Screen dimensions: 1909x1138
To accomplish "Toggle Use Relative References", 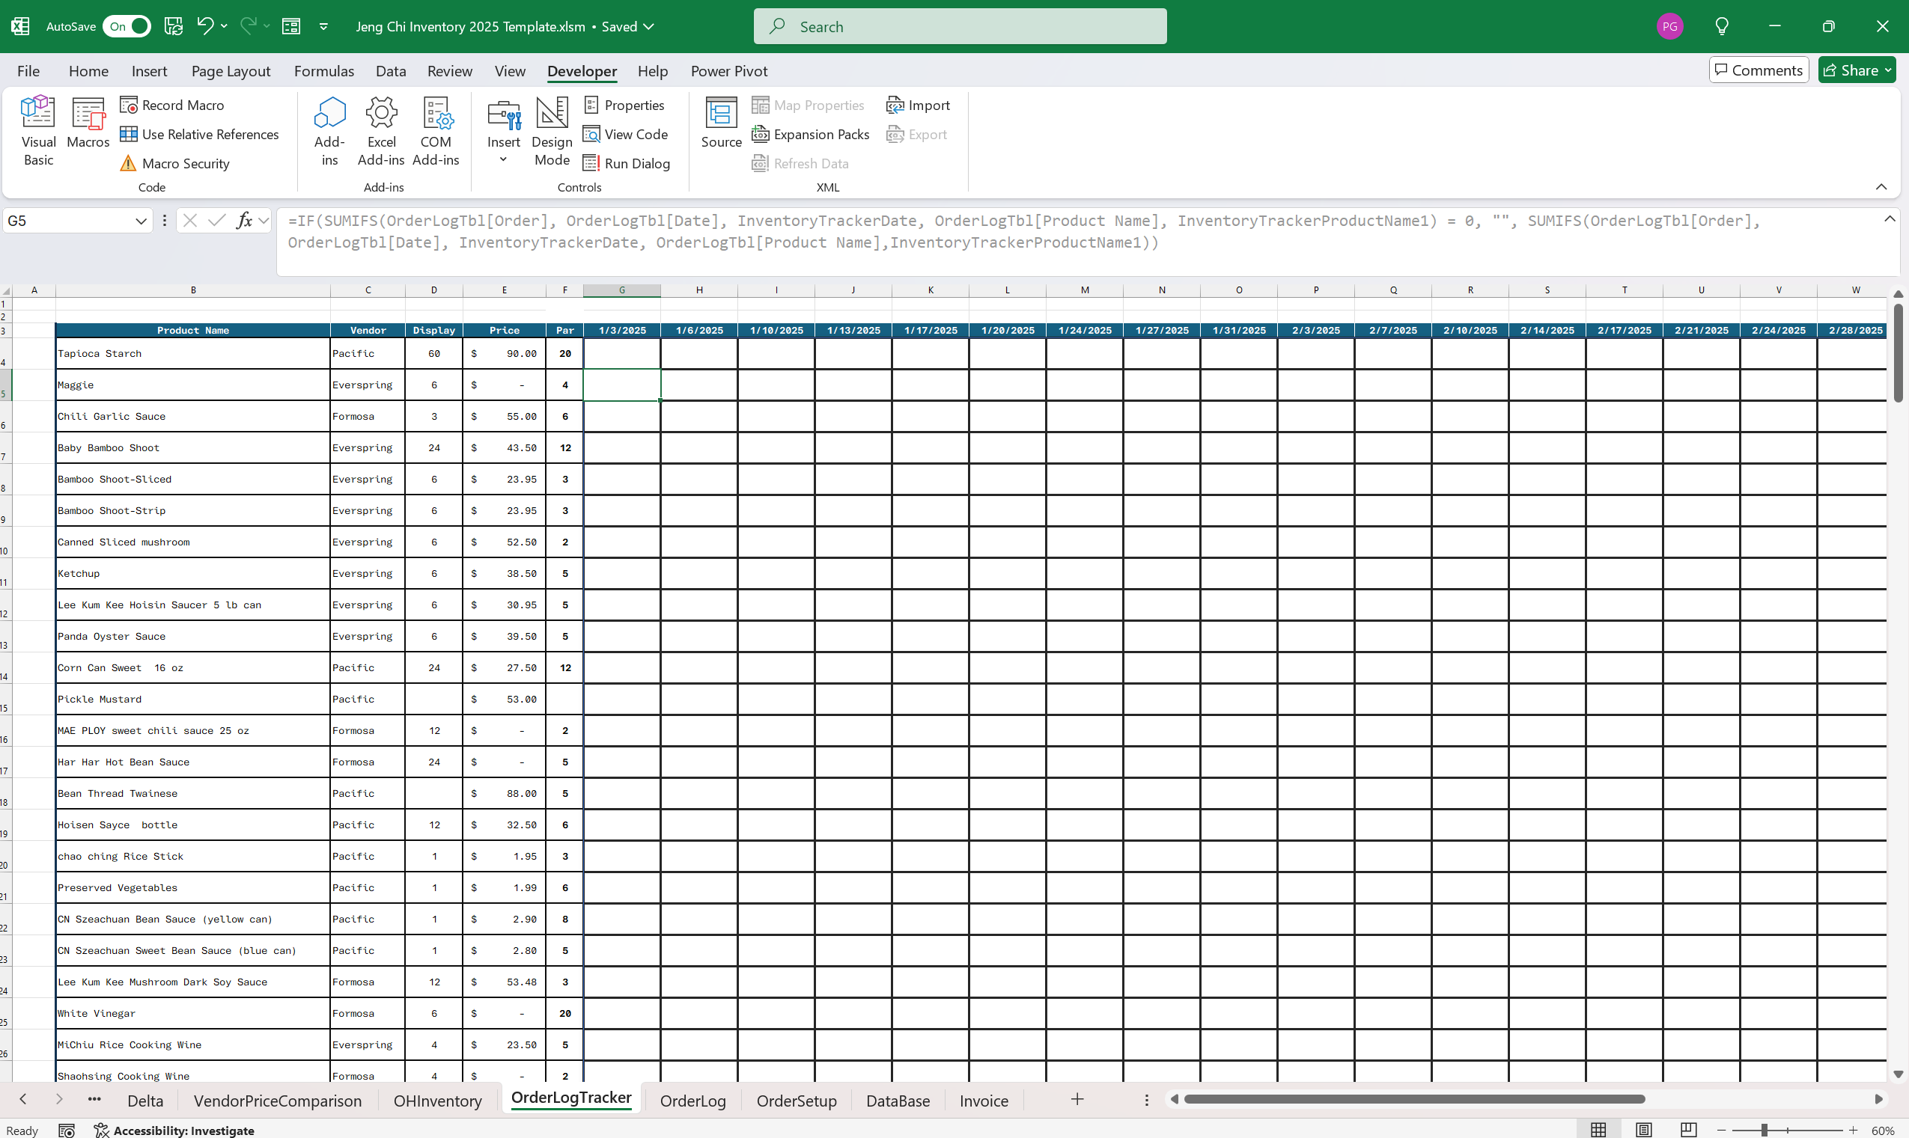I will click(x=199, y=134).
